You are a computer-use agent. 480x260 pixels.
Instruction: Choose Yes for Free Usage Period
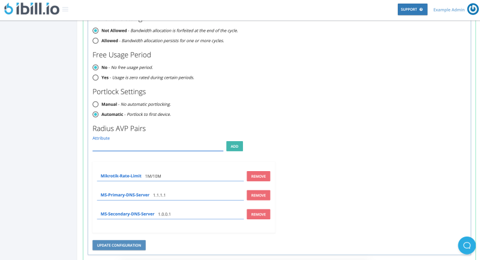point(95,77)
